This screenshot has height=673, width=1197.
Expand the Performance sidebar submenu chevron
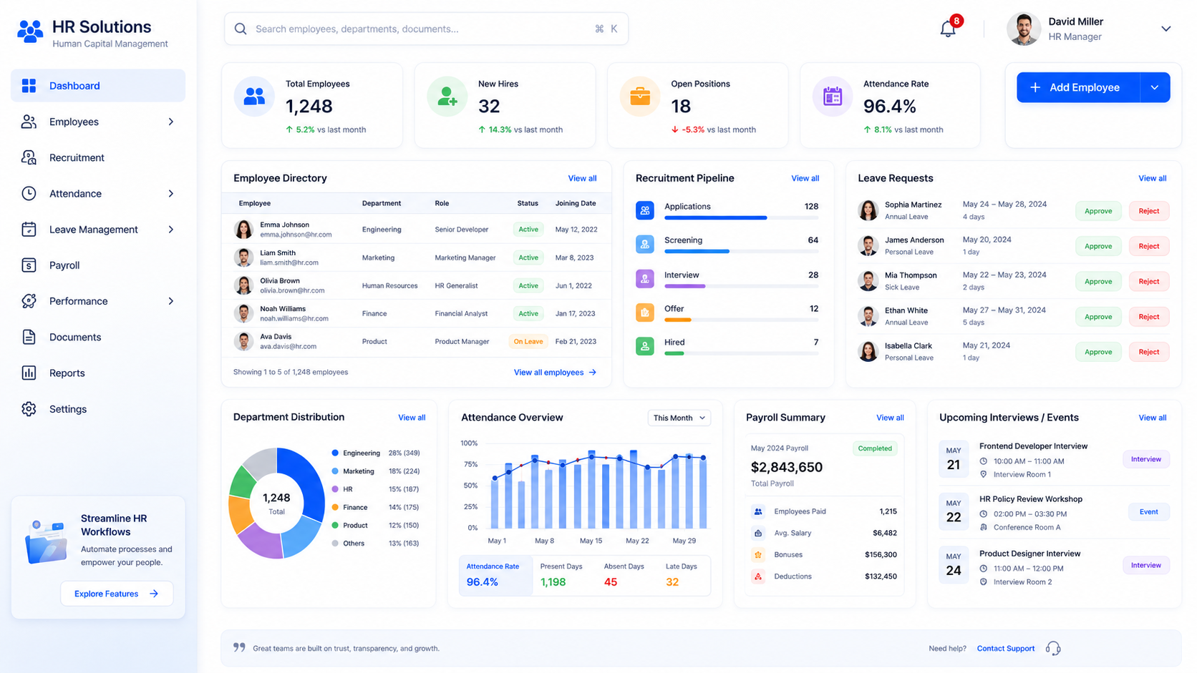point(170,301)
